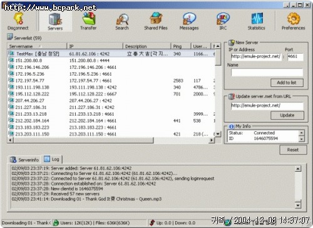Click the Add to list button
Screen dimensions: 313x228
point(287,82)
